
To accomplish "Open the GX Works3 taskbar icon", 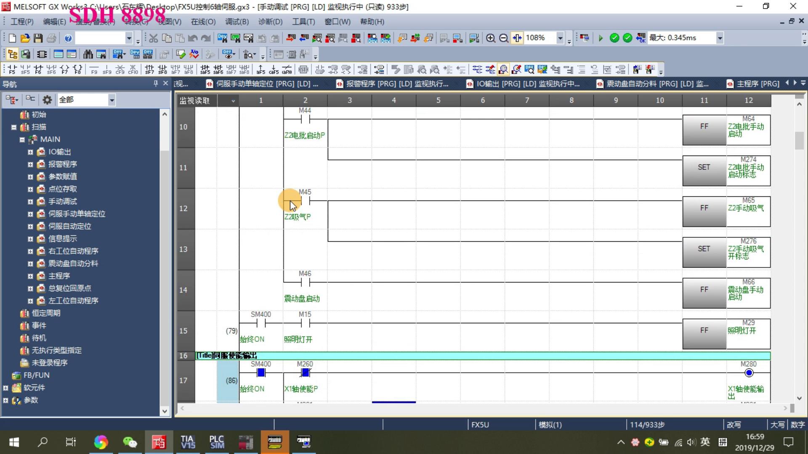I will pos(159,442).
